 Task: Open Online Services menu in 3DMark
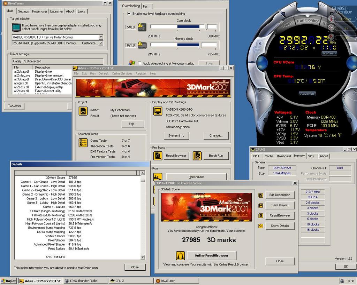click(122, 73)
